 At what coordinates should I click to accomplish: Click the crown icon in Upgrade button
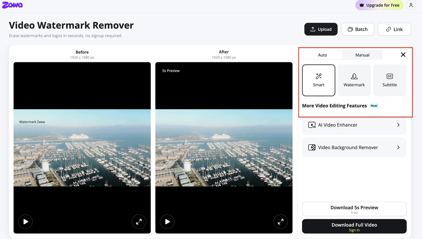coord(362,5)
